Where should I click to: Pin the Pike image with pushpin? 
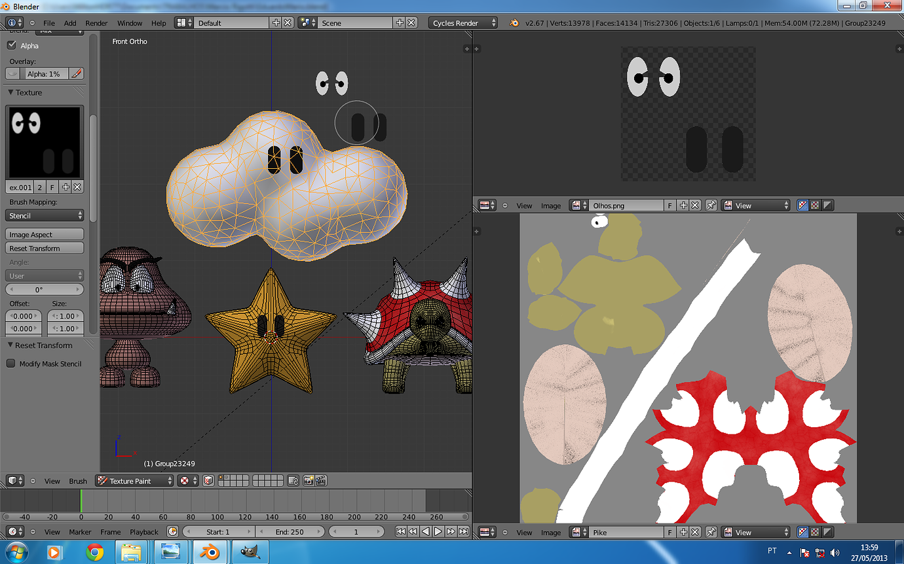[x=711, y=533]
